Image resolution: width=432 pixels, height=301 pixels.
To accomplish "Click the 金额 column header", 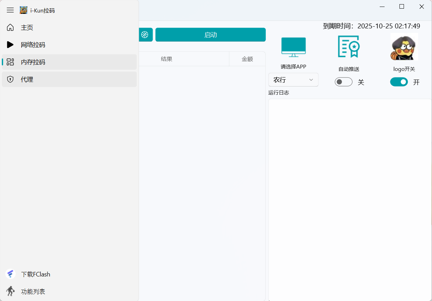I will [x=247, y=59].
